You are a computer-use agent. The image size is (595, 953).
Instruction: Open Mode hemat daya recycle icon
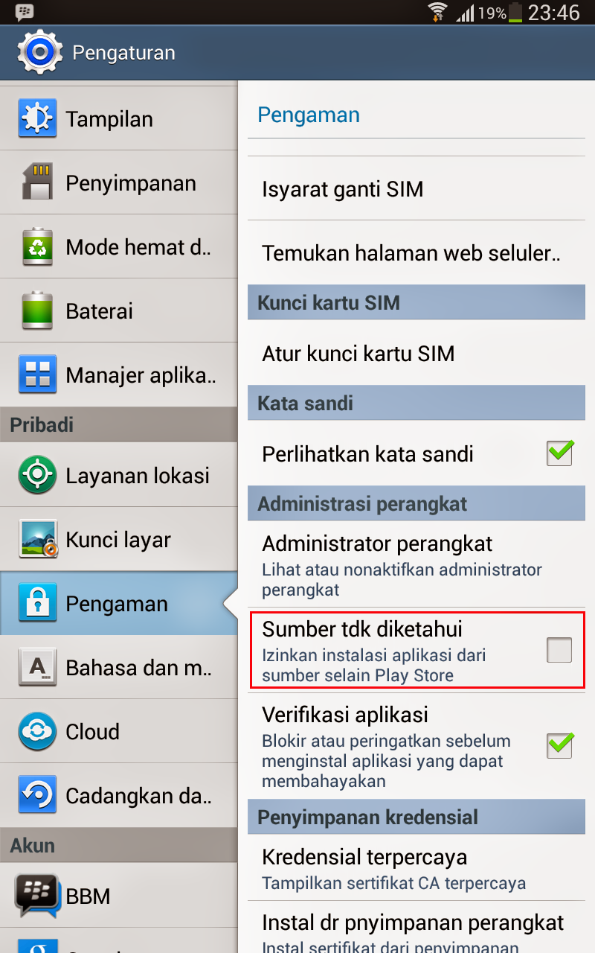pos(37,247)
